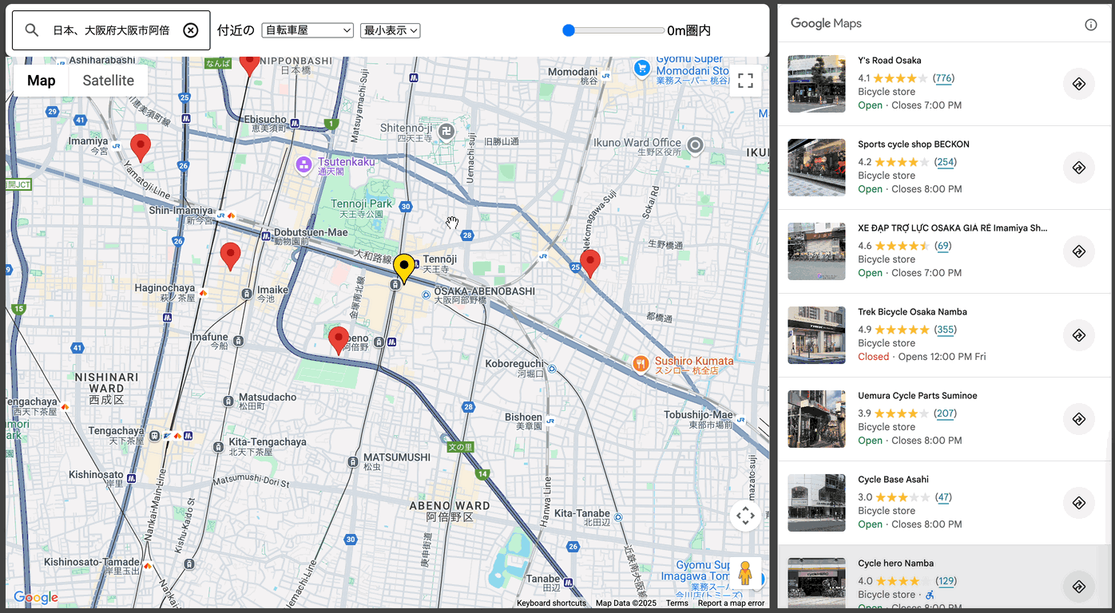Select Trek Bicycle Osaka Namba title

(912, 312)
